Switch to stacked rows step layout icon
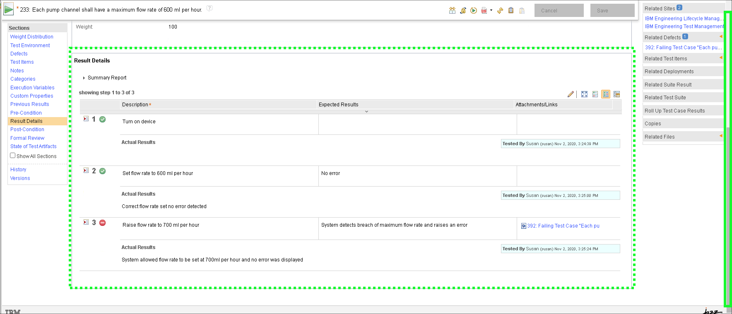 [595, 94]
